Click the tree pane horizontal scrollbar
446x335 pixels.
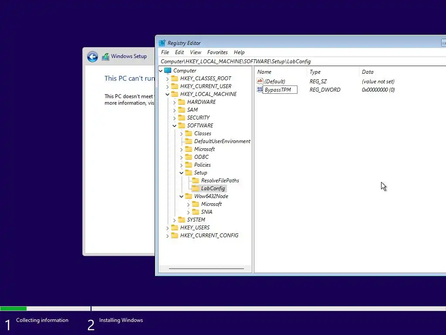click(206, 269)
